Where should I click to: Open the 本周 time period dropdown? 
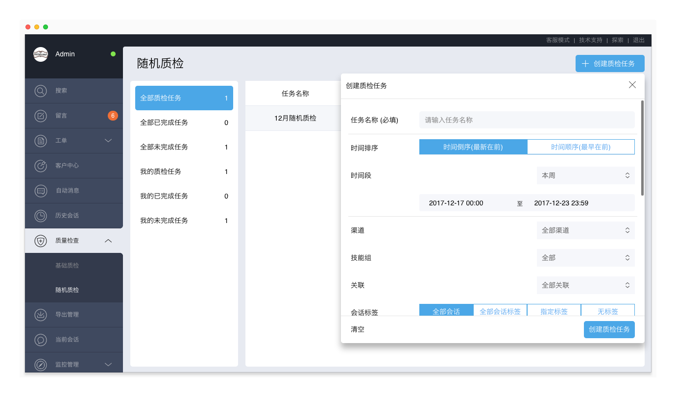pyautogui.click(x=585, y=175)
